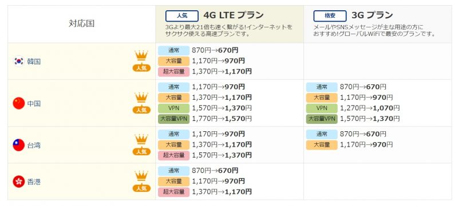Screen dimensions: 458x206
Task: Open the 台湾 country name link
Action: pyautogui.click(x=34, y=145)
